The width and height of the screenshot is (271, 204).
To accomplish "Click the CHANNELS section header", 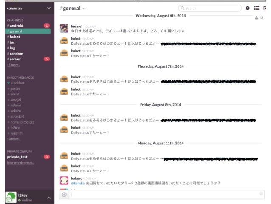I will (x=15, y=20).
